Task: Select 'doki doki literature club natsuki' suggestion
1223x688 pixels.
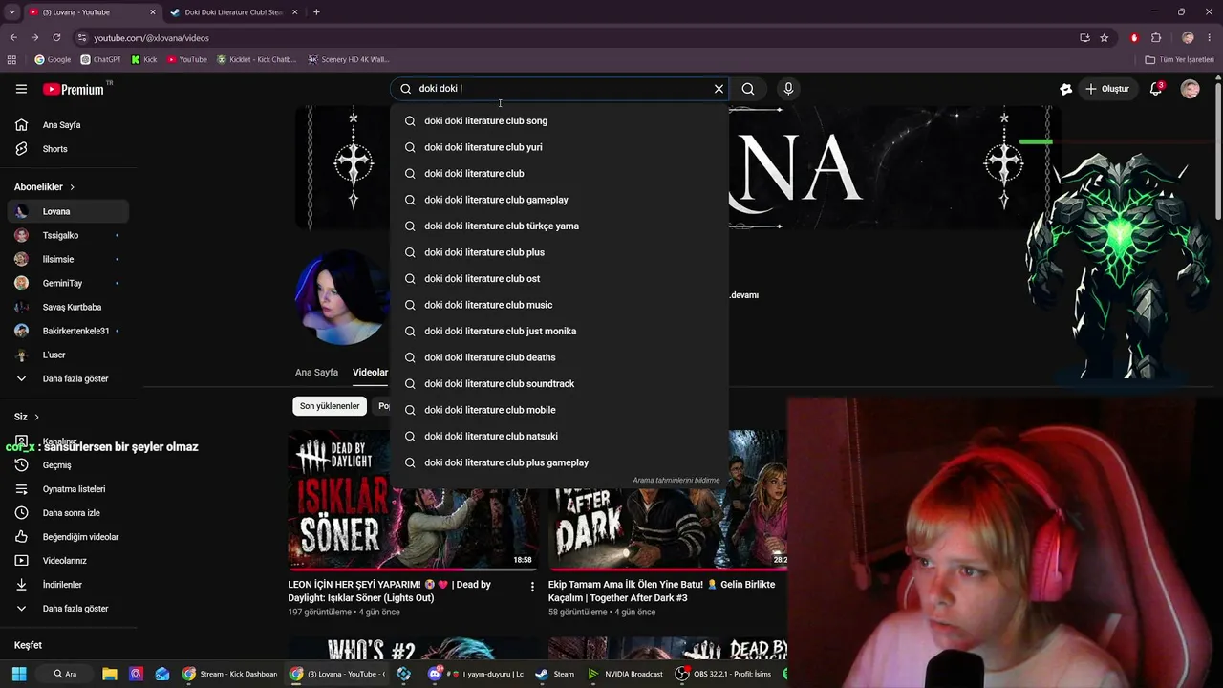Action: coord(559,437)
